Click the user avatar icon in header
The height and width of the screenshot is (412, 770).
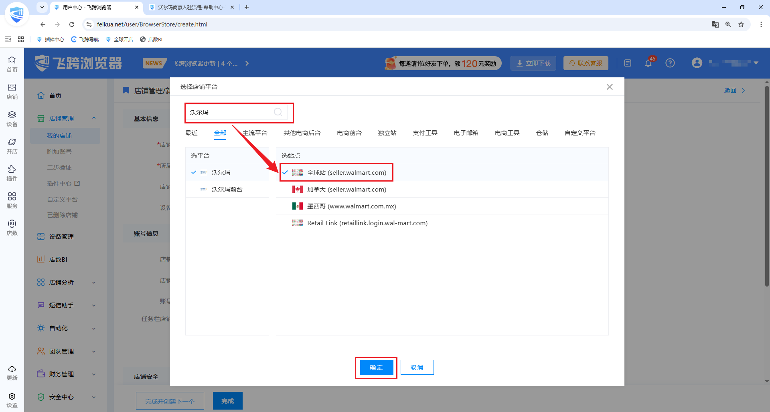(697, 63)
